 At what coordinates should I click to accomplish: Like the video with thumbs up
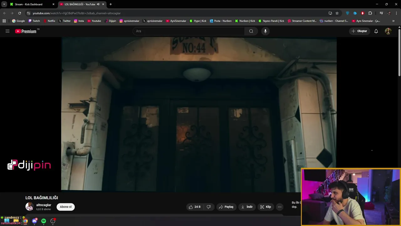pos(195,207)
